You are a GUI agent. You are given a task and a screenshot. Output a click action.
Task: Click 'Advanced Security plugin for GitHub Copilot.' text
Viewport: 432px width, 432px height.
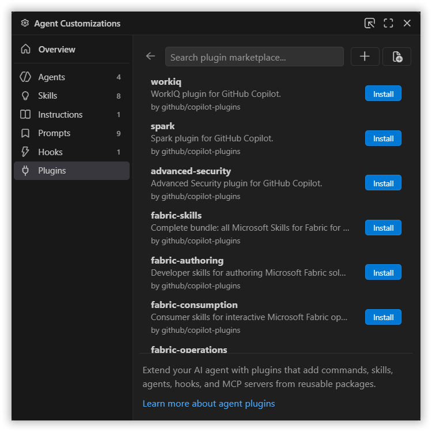tap(236, 183)
